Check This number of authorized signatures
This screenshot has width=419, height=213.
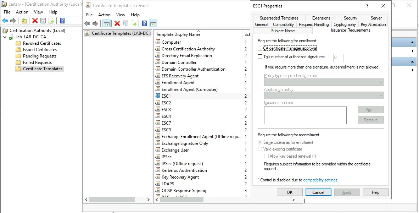pyautogui.click(x=260, y=57)
